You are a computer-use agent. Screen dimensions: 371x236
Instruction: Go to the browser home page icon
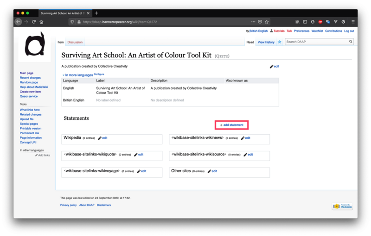(x=41, y=22)
